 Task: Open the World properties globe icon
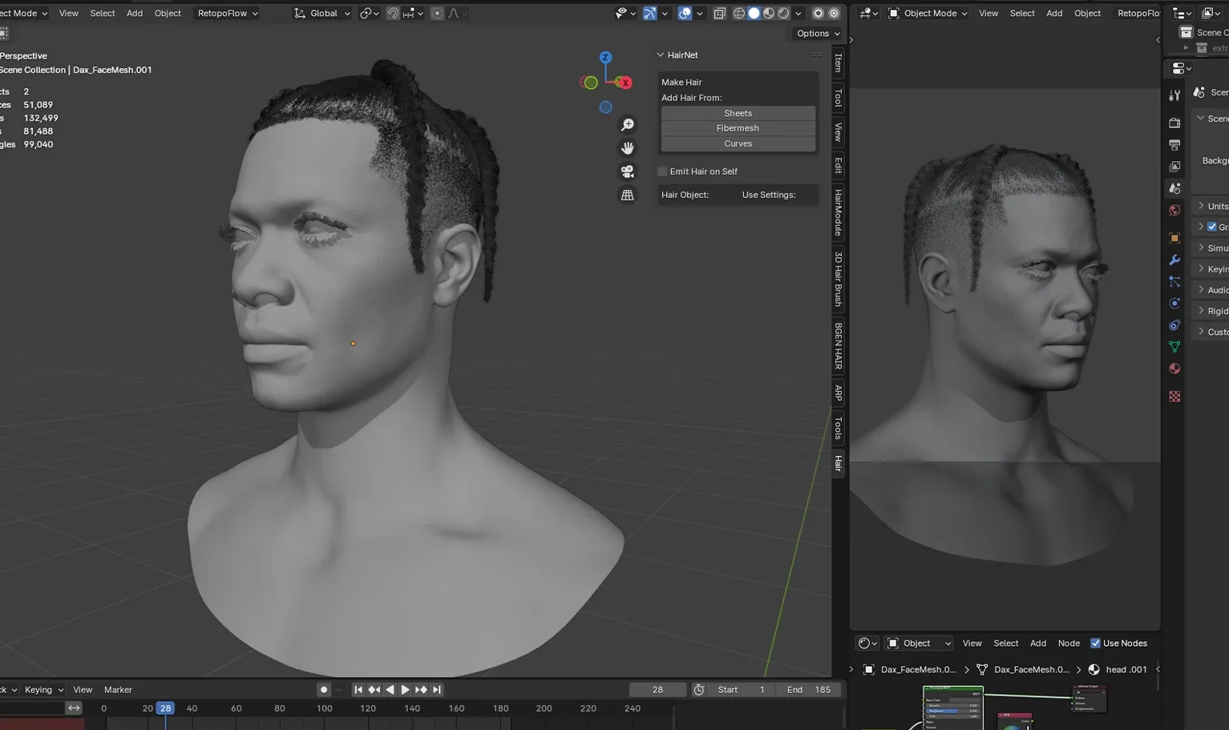click(1174, 209)
